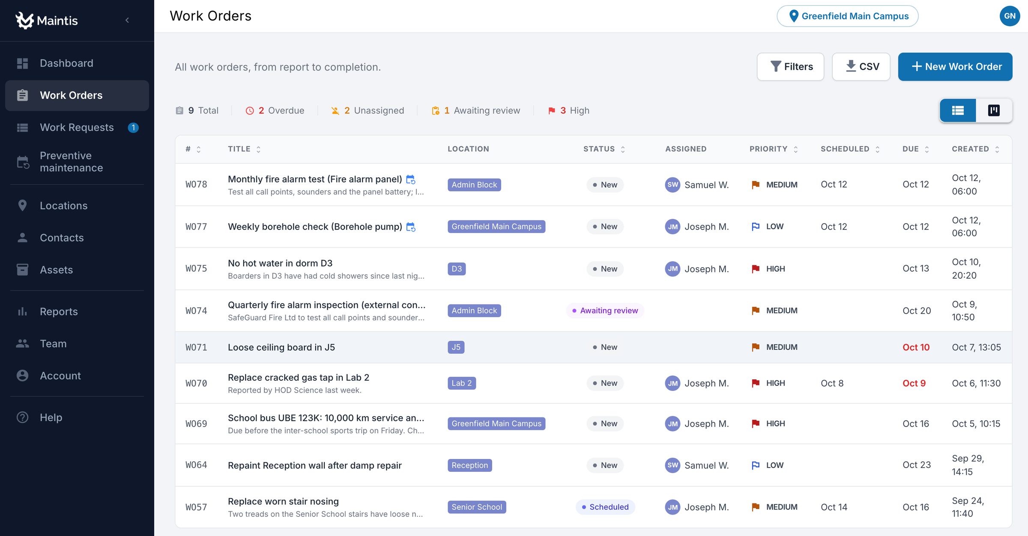Click Samuel W. avatar in W078 row
1028x536 pixels.
(672, 185)
